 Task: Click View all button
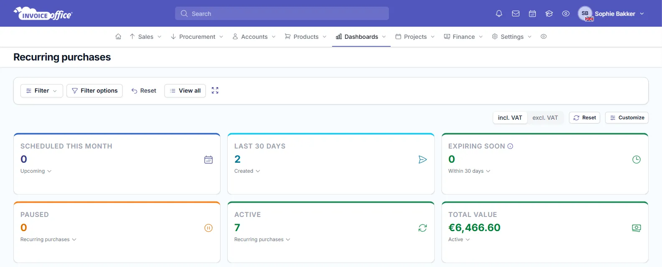185,91
